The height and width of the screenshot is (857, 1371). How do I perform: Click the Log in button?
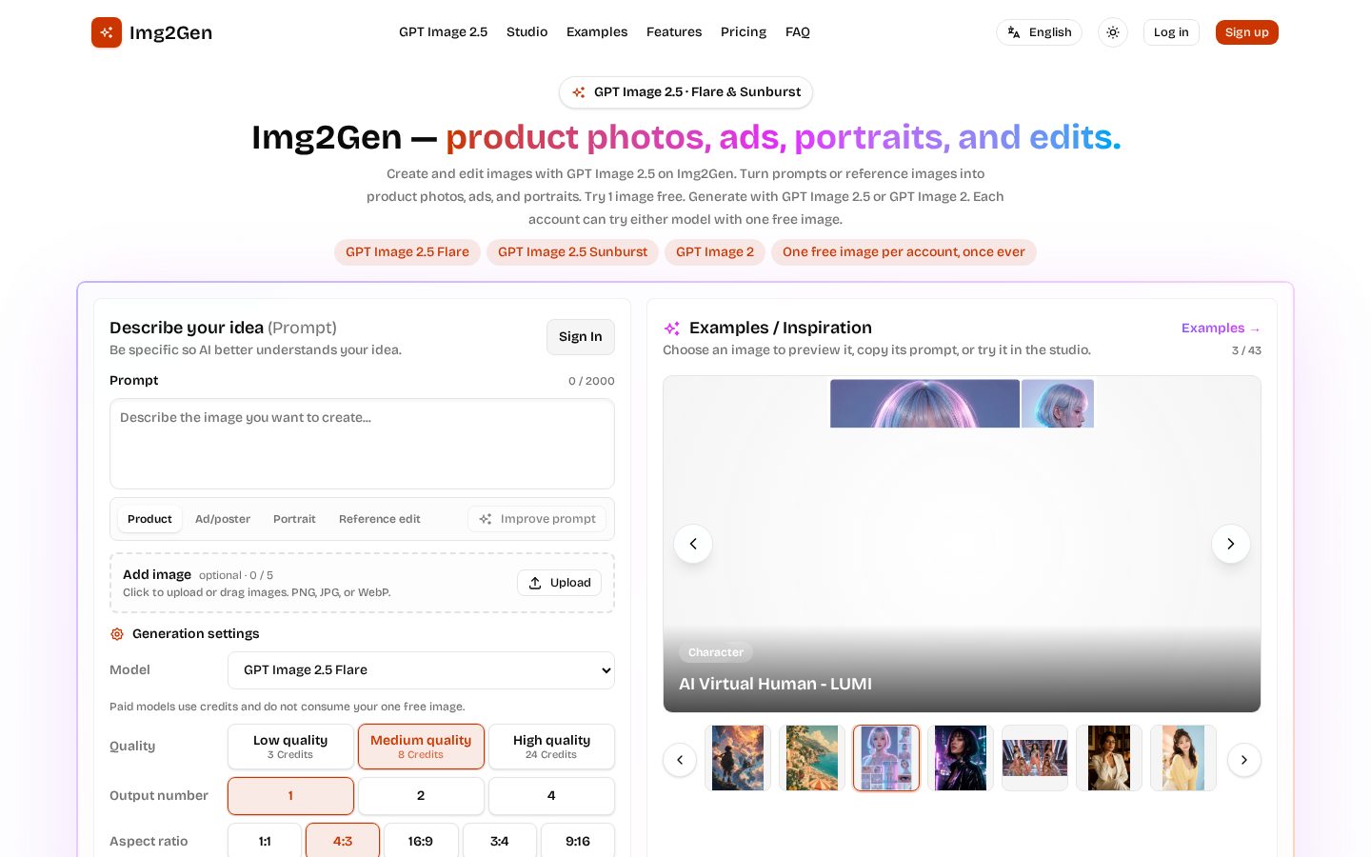(x=1171, y=32)
